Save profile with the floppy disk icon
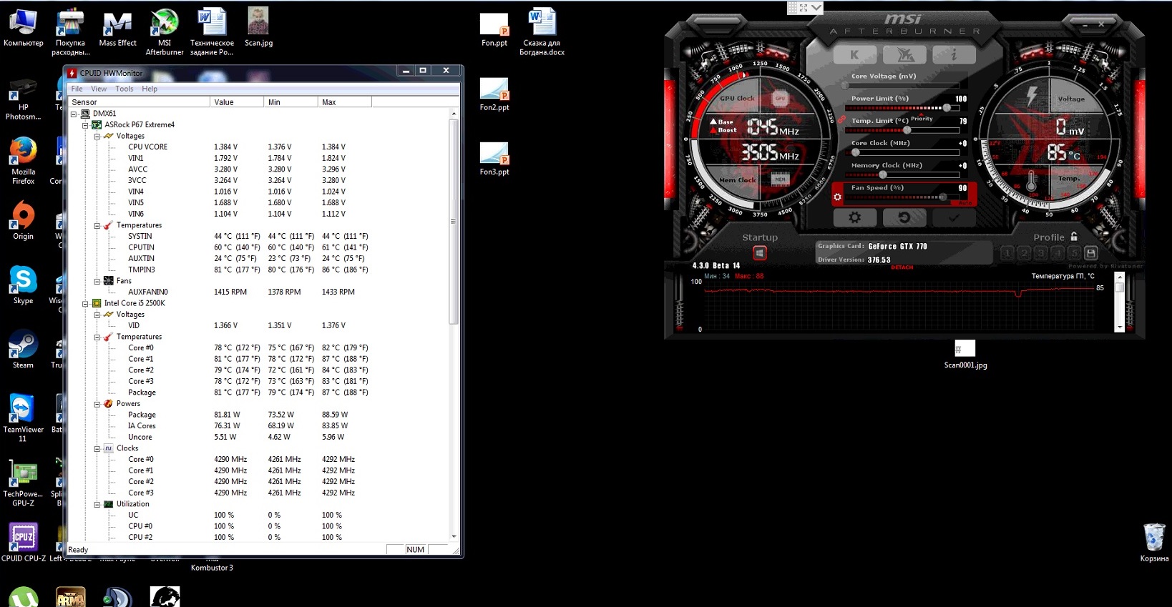Viewport: 1172px width, 607px height. tap(1090, 253)
